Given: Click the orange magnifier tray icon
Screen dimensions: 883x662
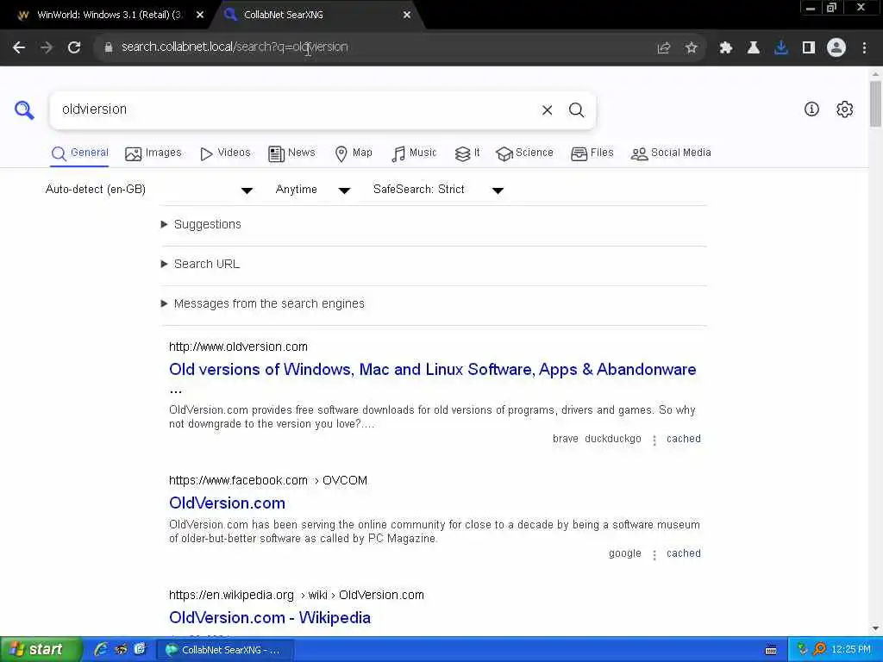Looking at the screenshot, I should [820, 650].
